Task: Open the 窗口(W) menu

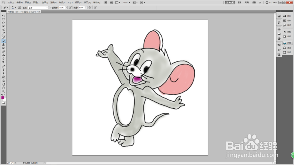Action: [87, 2]
